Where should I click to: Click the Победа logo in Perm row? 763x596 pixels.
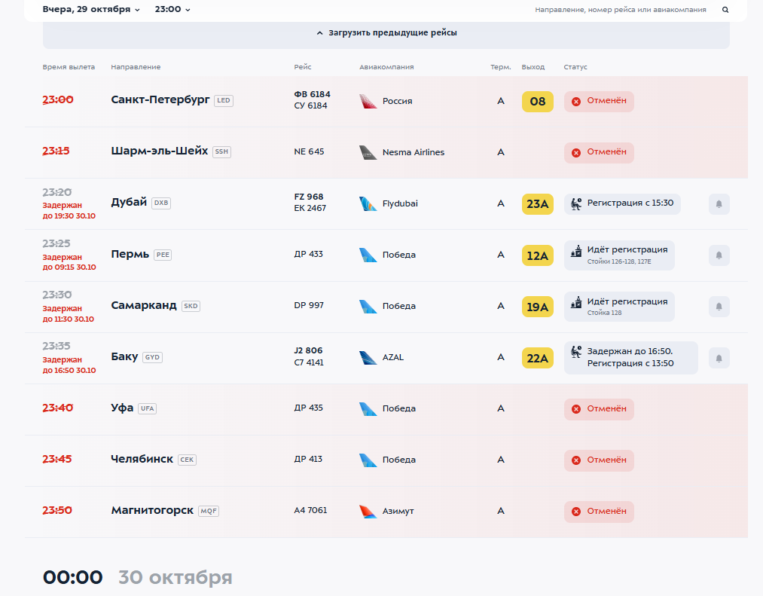368,255
